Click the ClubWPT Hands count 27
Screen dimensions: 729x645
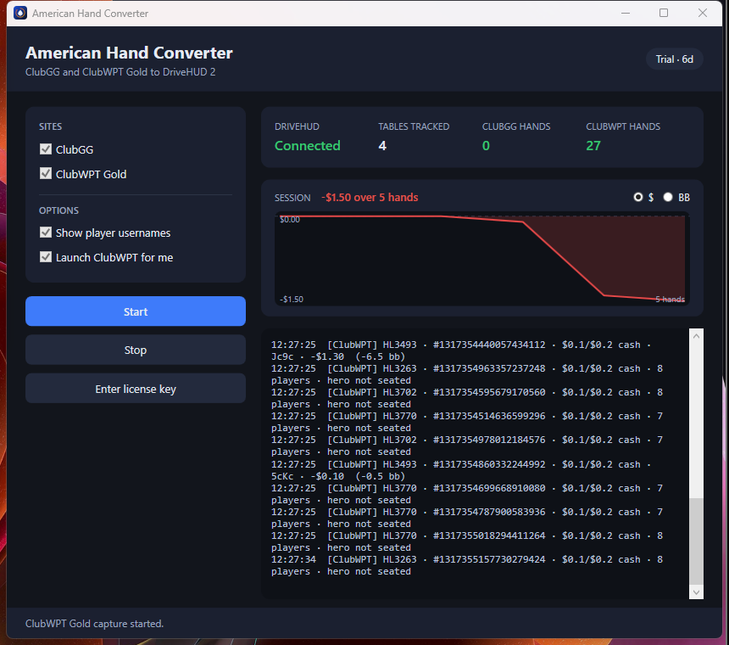pyautogui.click(x=593, y=146)
